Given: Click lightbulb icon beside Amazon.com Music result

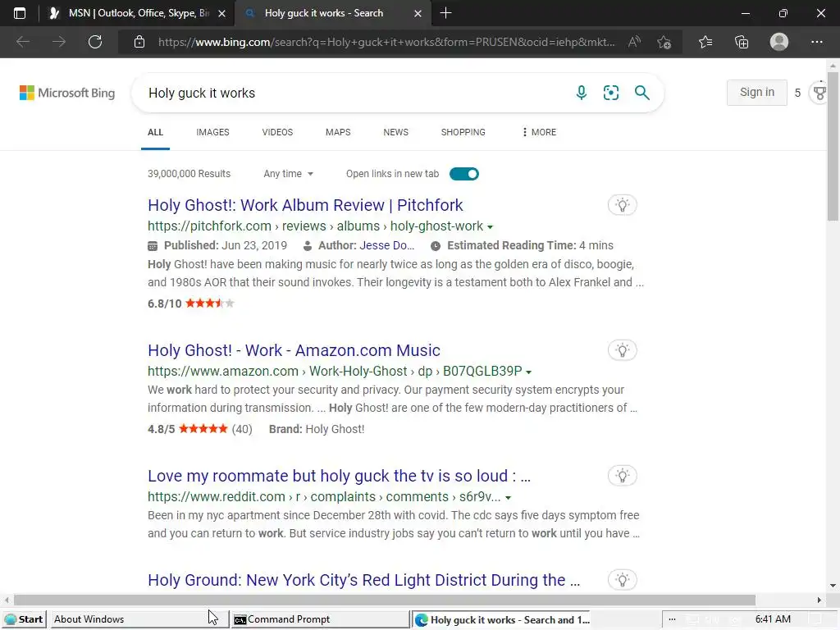Looking at the screenshot, I should click(x=622, y=350).
